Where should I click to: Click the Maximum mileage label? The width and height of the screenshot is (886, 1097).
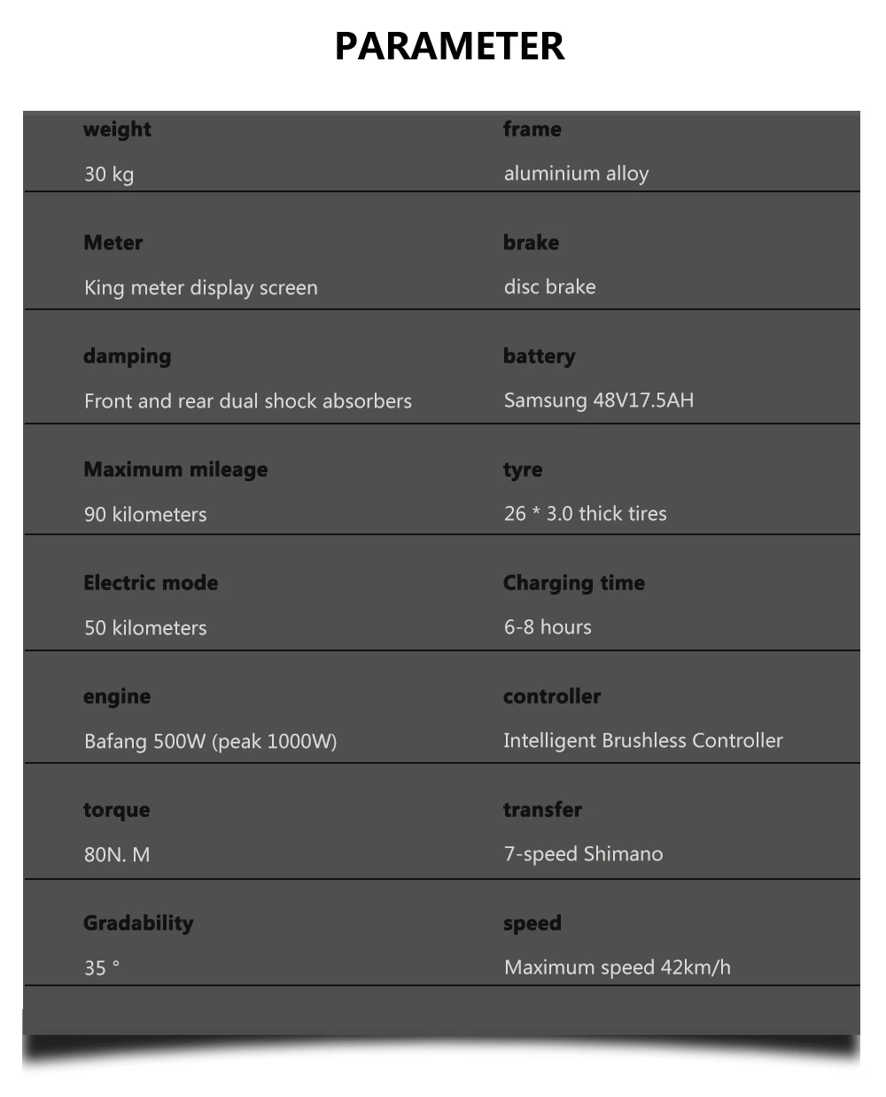[175, 470]
